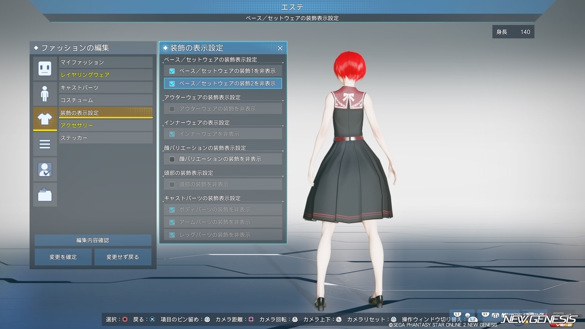Select the t-shirt fashion icon
The image size is (585, 329).
[x=45, y=119]
